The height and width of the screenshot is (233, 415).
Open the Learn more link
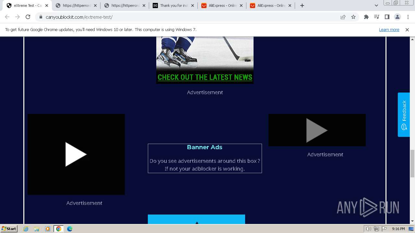point(389,29)
